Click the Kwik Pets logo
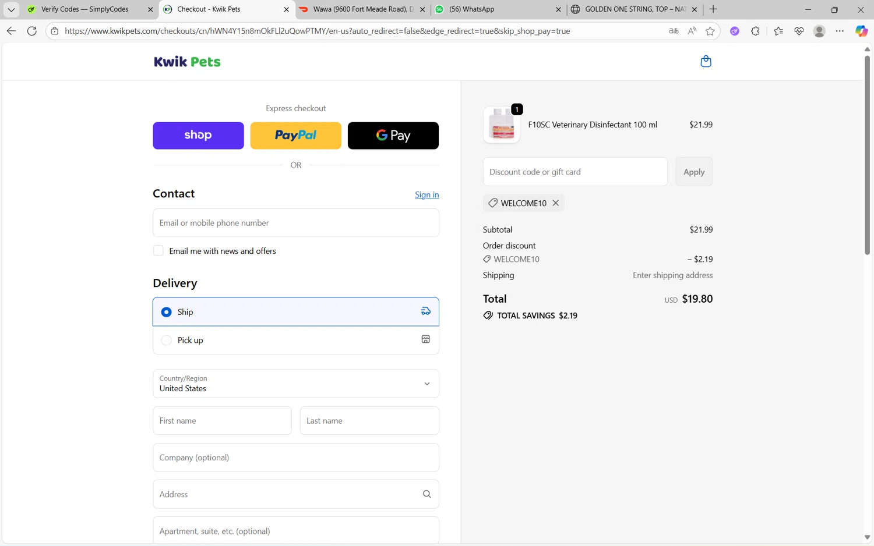The height and width of the screenshot is (546, 874). coord(187,62)
